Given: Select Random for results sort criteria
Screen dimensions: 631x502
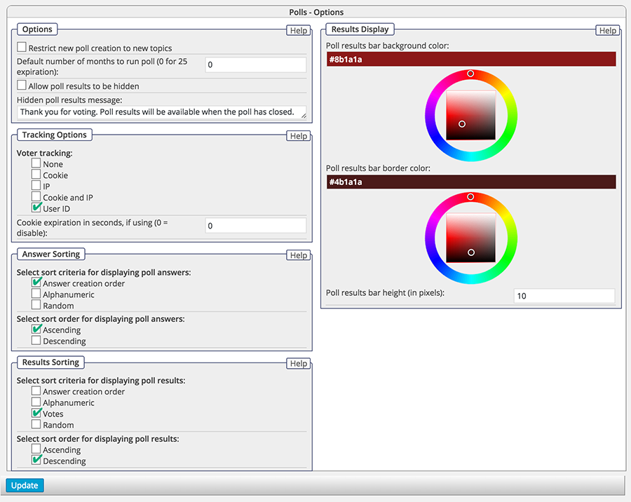Looking at the screenshot, I should click(36, 425).
